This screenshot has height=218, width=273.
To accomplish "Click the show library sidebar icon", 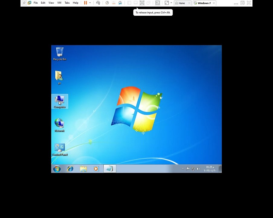I will [x=129, y=3].
